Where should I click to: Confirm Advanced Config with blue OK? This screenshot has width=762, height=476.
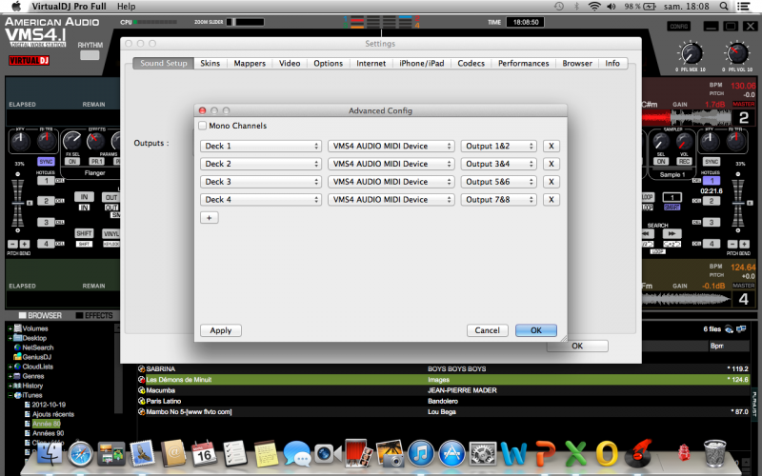(x=536, y=330)
